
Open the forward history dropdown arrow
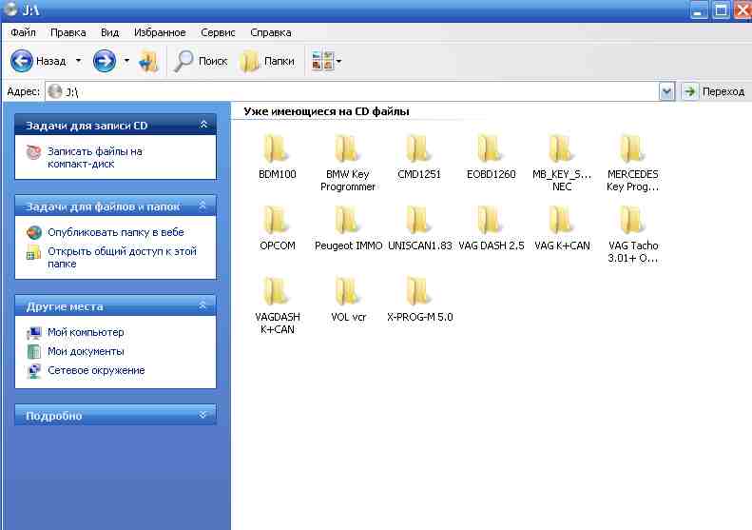(x=126, y=61)
